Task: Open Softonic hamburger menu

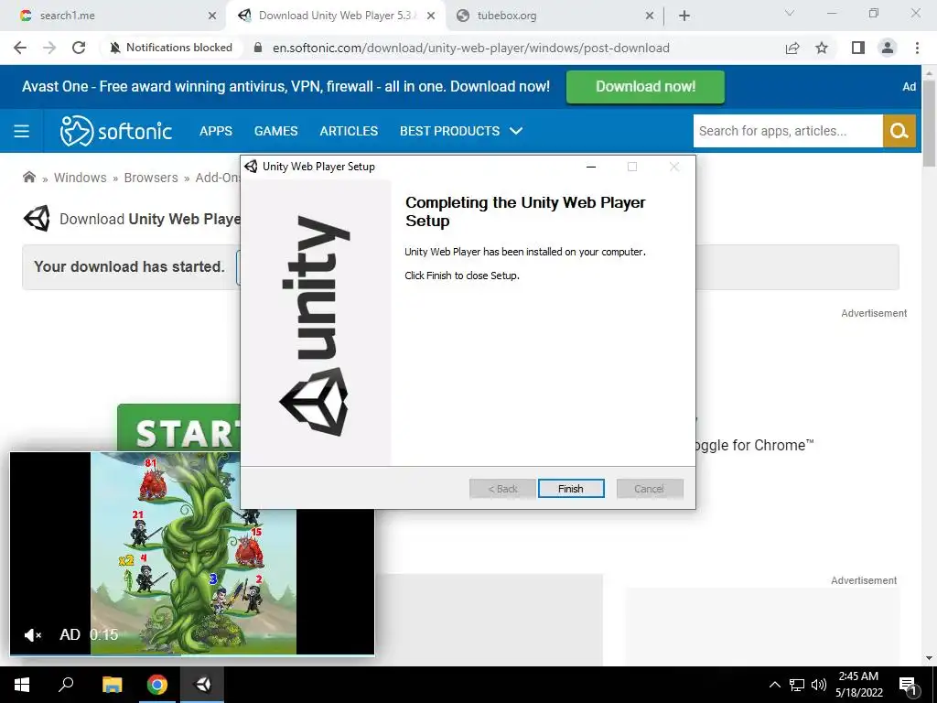Action: (x=22, y=131)
